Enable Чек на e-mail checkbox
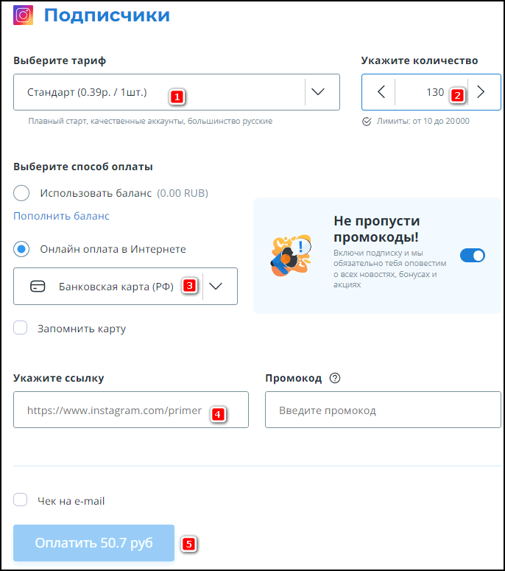 coord(21,500)
